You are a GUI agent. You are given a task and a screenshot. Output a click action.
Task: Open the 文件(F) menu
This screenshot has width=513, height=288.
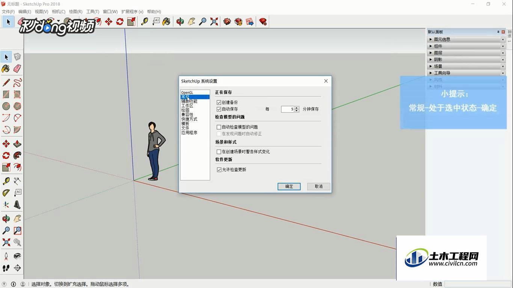click(x=8, y=12)
